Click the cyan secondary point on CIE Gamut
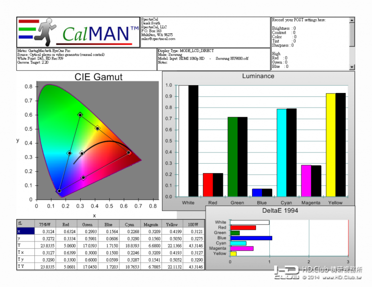The width and height of the screenshot is (372, 287). click(x=70, y=153)
